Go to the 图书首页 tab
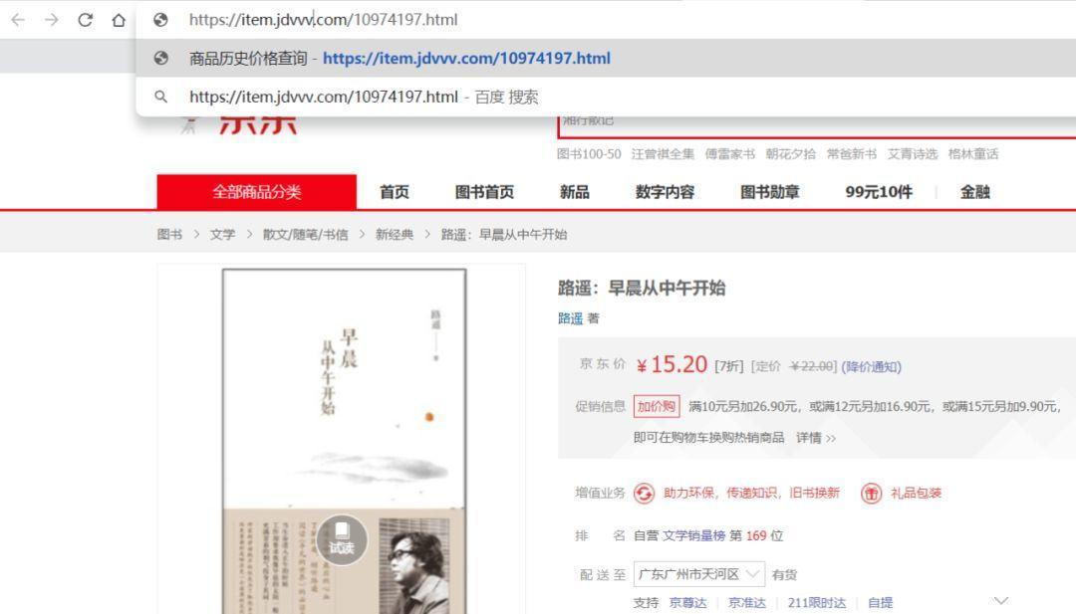Screen dimensions: 1076x614 pos(484,193)
